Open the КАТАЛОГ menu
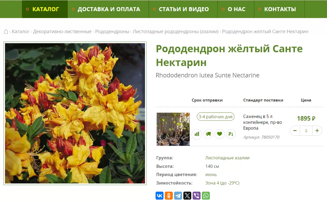 [44, 9]
